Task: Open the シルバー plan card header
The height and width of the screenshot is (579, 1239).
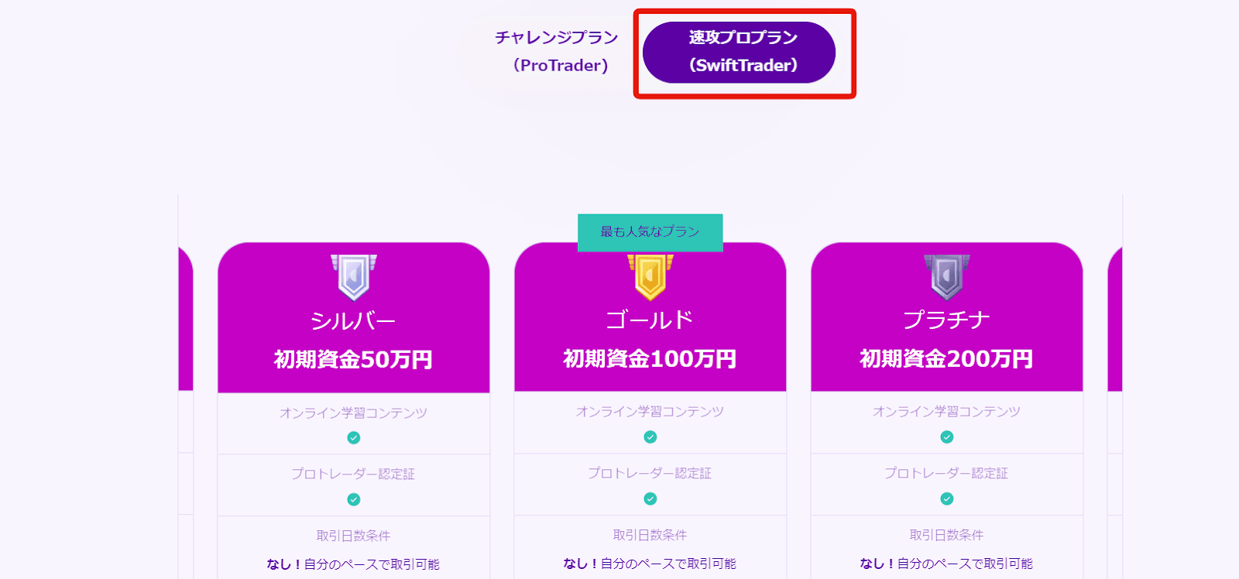Action: [x=354, y=317]
